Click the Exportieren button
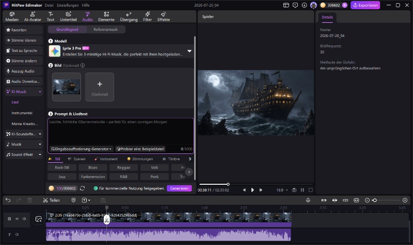 click(x=365, y=5)
